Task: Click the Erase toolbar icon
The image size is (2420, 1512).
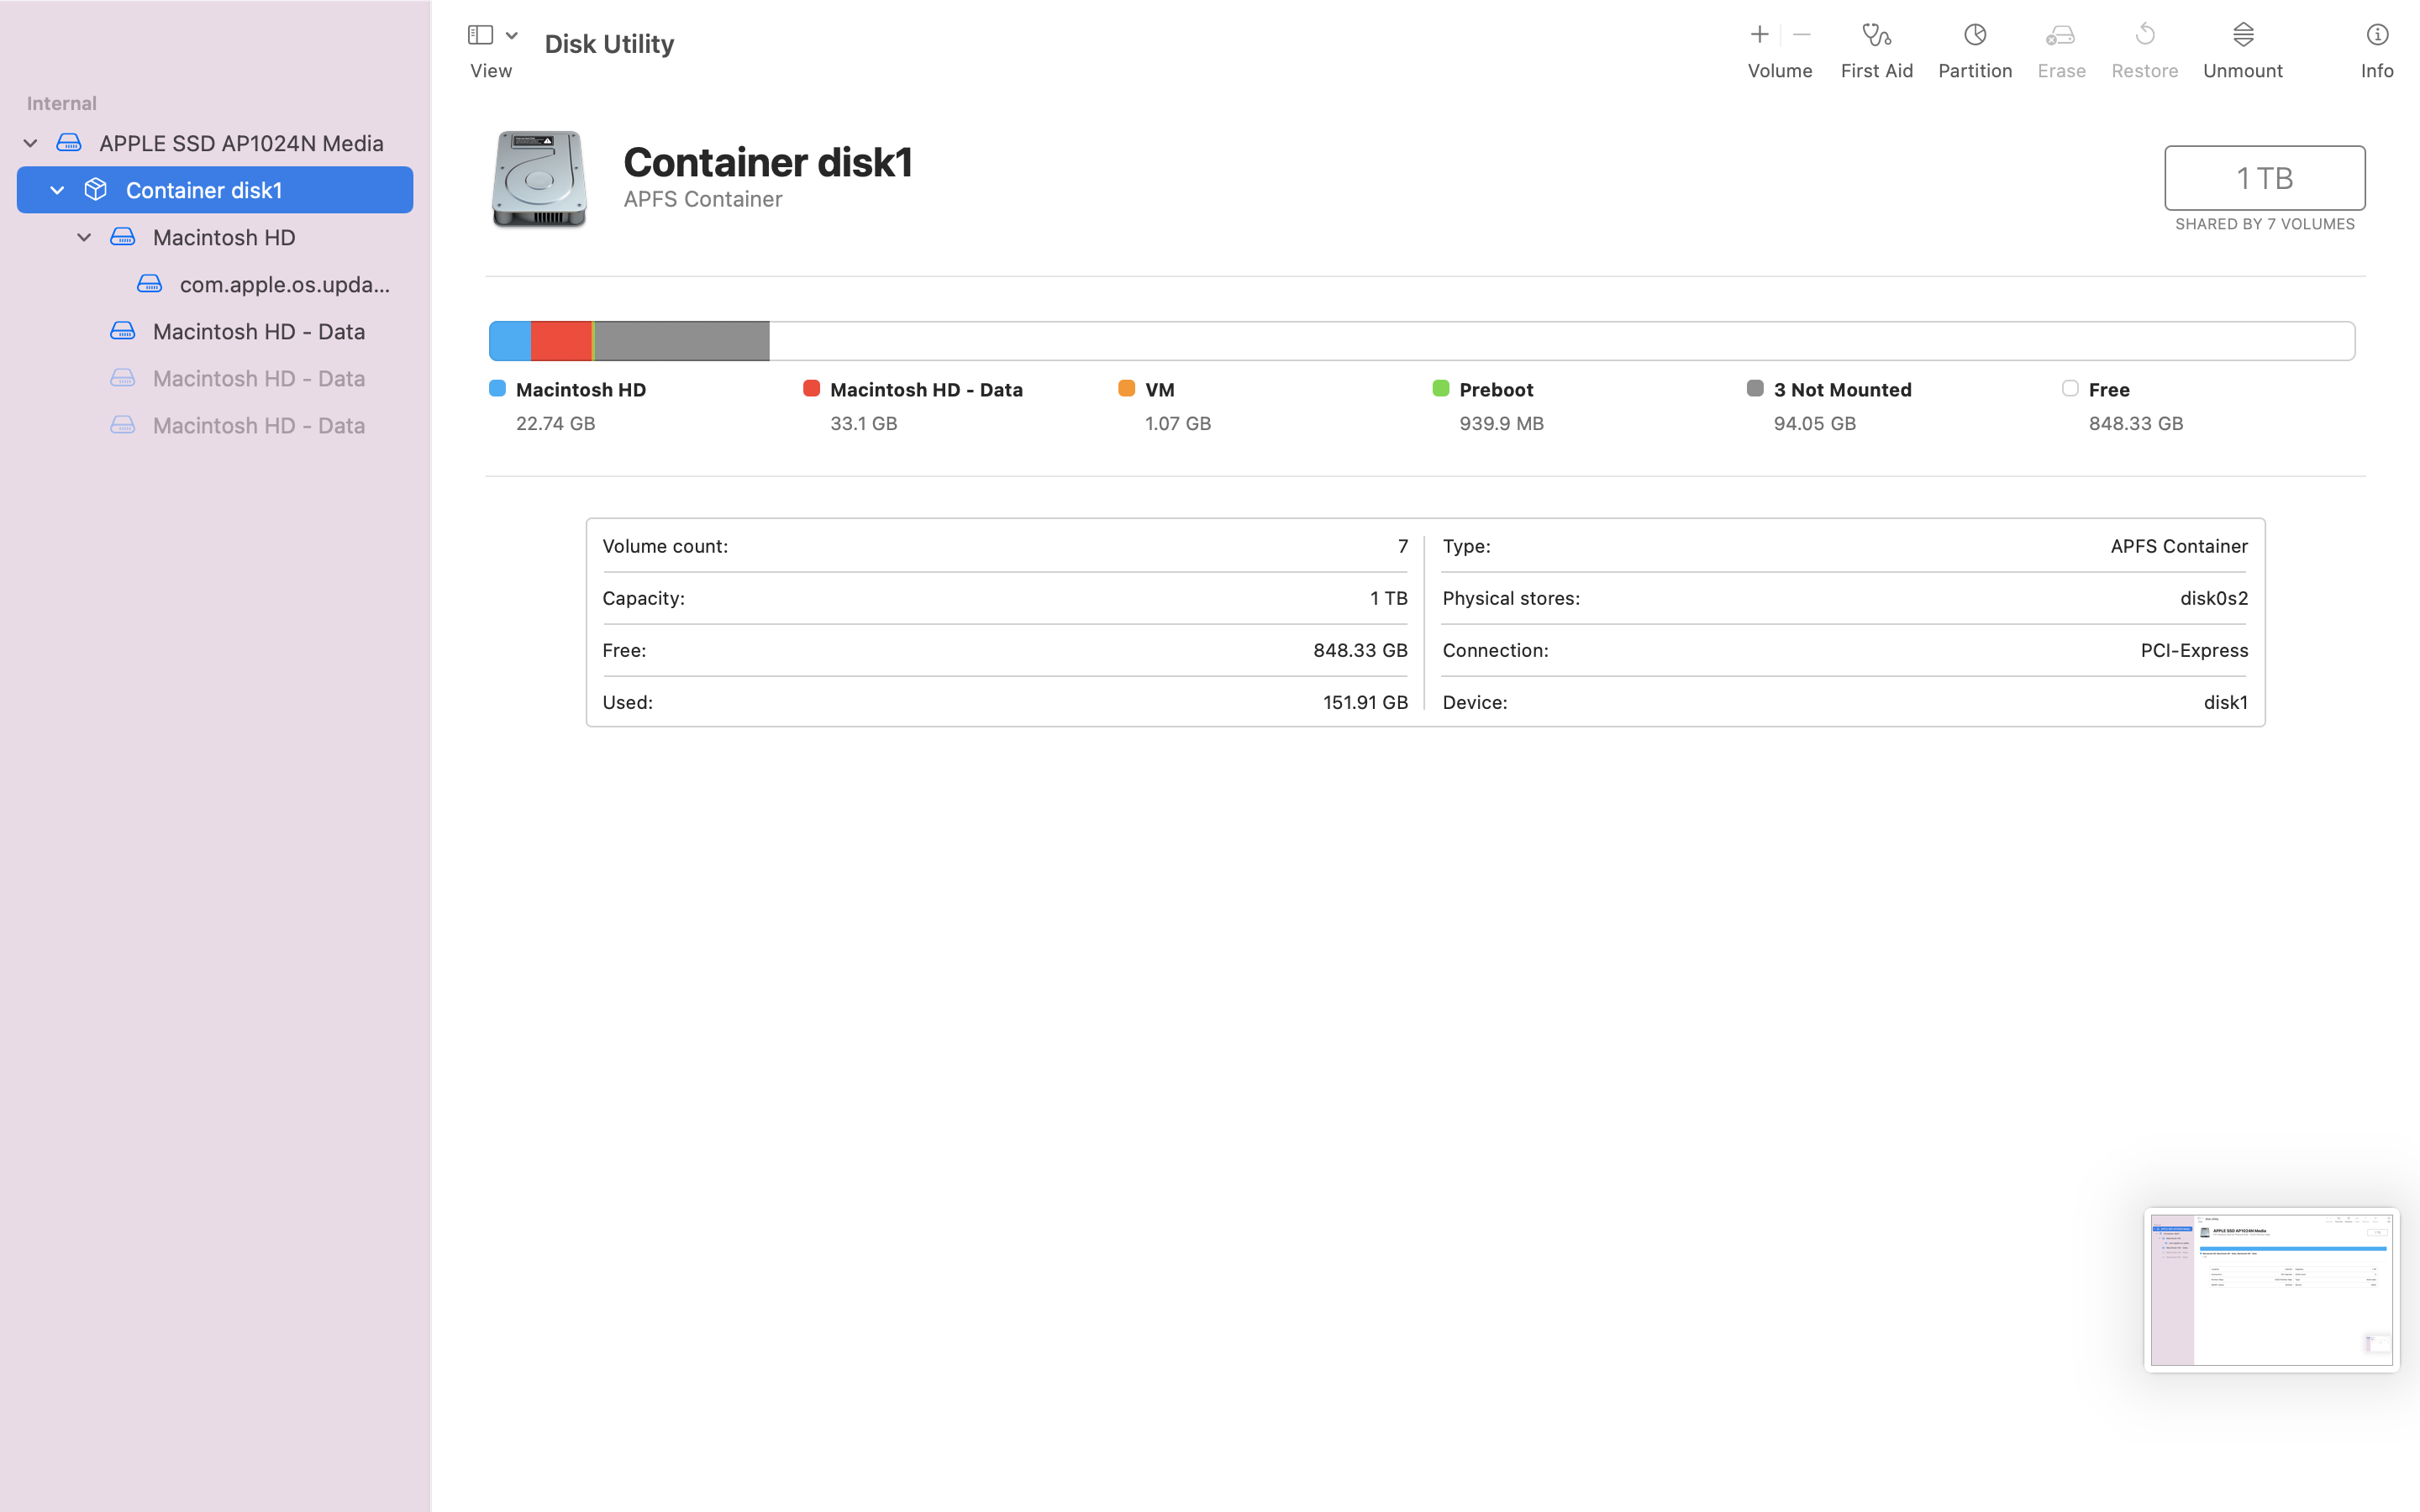Action: [2060, 36]
